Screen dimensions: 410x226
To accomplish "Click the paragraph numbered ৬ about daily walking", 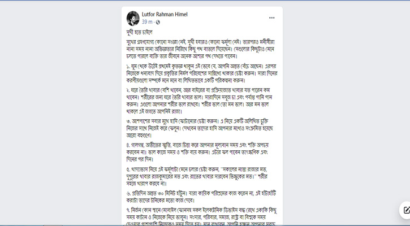I will tap(201, 197).
